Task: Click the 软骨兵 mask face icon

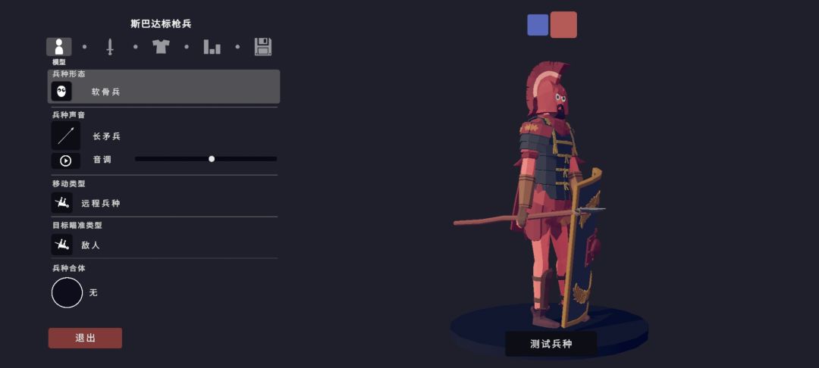Action: click(x=61, y=91)
